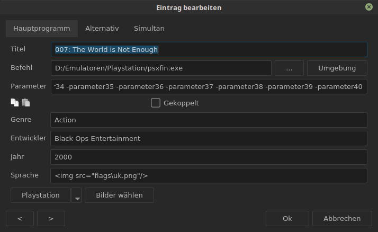This screenshot has width=378, height=232.
Task: Open the Umgebung settings button
Action: [x=337, y=68]
